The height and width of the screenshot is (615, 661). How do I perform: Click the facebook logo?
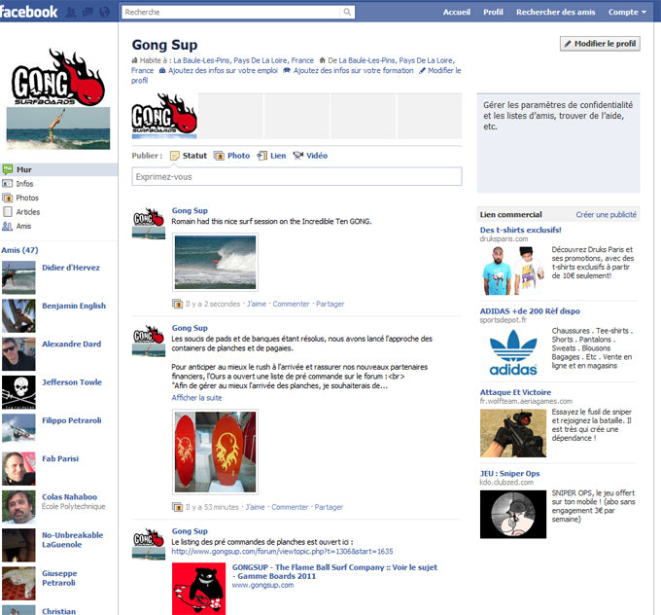coord(28,12)
